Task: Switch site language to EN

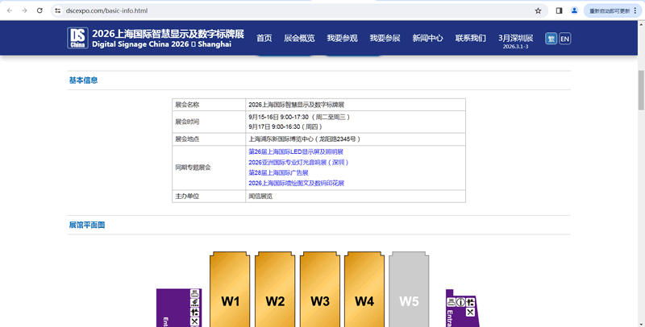Action: point(564,39)
